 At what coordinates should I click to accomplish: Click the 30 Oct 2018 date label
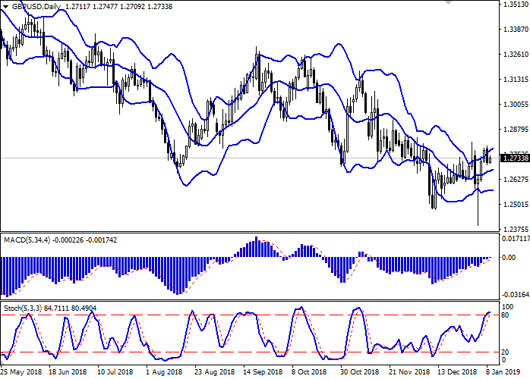(360, 373)
